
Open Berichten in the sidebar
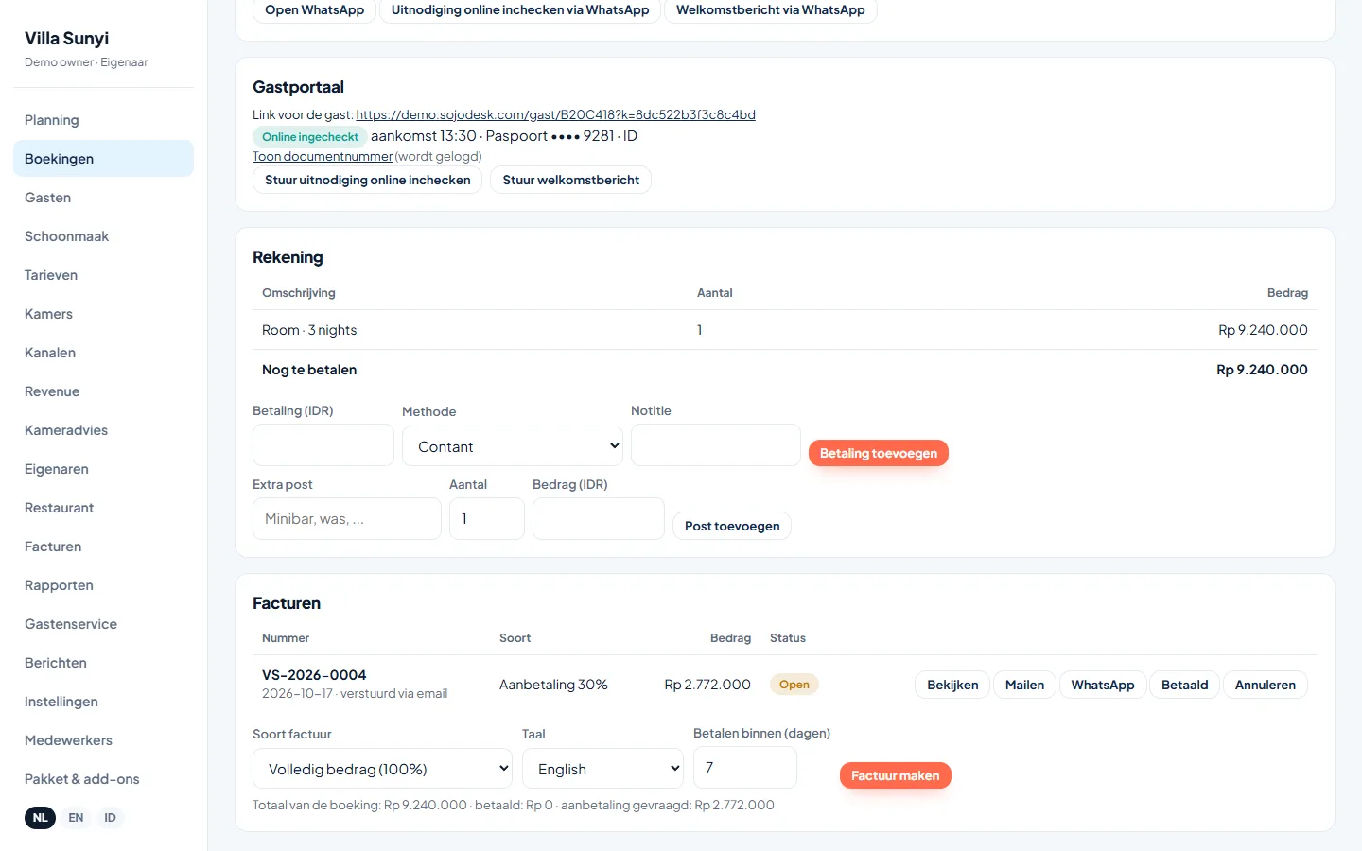103,663
